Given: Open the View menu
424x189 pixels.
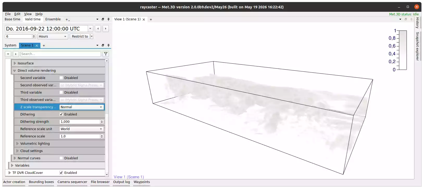Looking at the screenshot, I should point(28,14).
